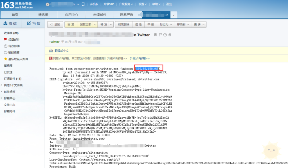Expand the 其他3个文件夹 folder group

(x=1, y=85)
